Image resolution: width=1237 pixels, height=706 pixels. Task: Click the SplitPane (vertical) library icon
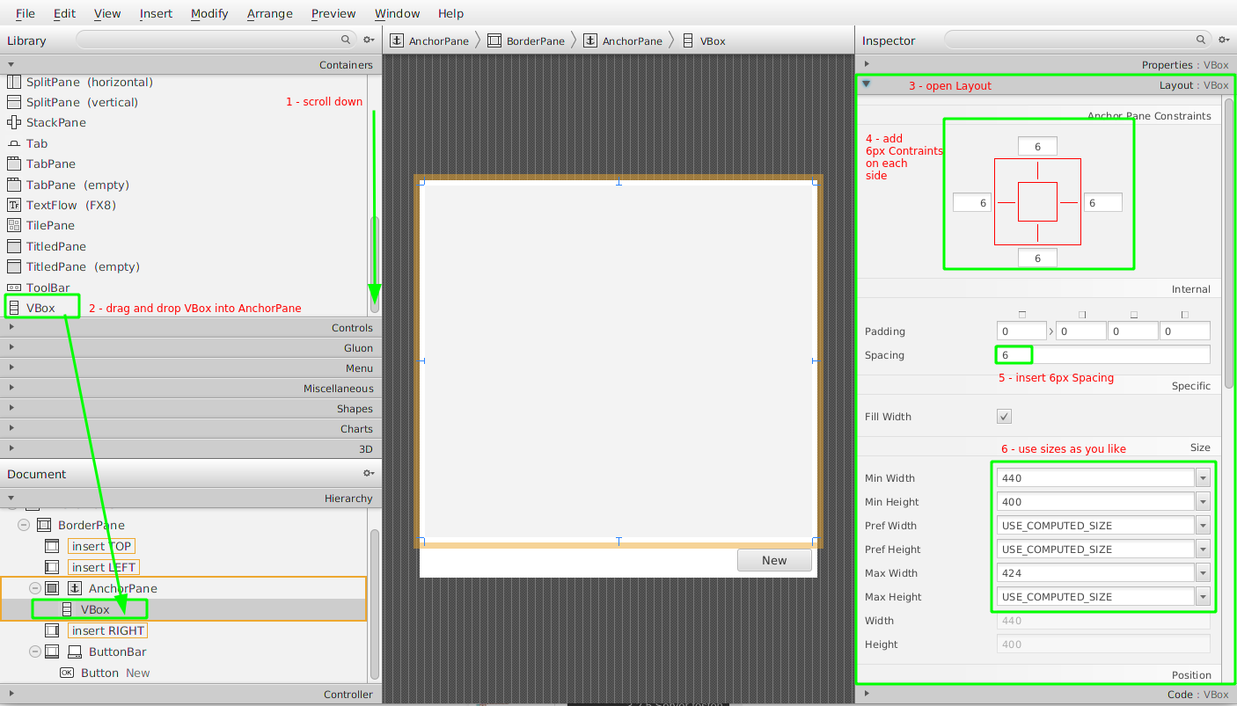(13, 102)
